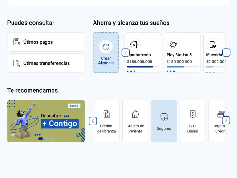Open the CDT Digital icon
Image resolution: width=237 pixels, height=178 pixels.
tap(192, 114)
